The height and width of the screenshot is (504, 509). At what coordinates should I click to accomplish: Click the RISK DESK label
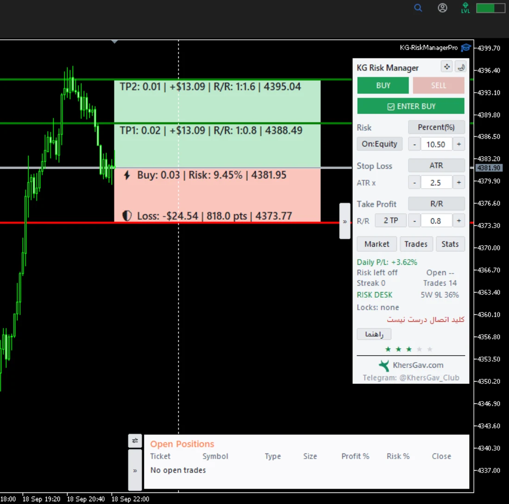click(x=375, y=295)
